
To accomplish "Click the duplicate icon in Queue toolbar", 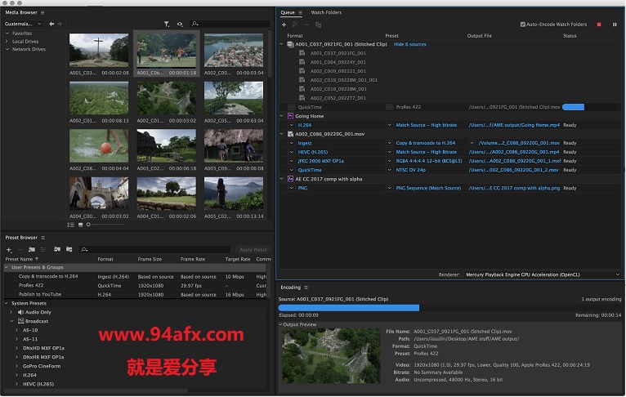I will click(x=318, y=25).
